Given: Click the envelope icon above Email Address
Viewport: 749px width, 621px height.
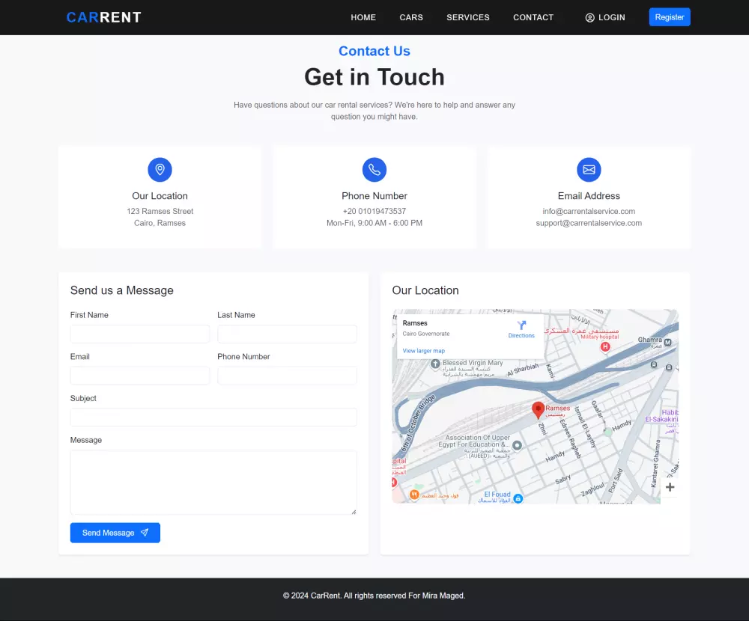Looking at the screenshot, I should coord(589,169).
